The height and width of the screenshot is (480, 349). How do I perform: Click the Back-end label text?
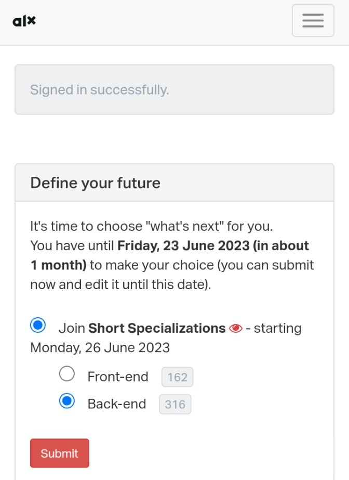tap(117, 404)
